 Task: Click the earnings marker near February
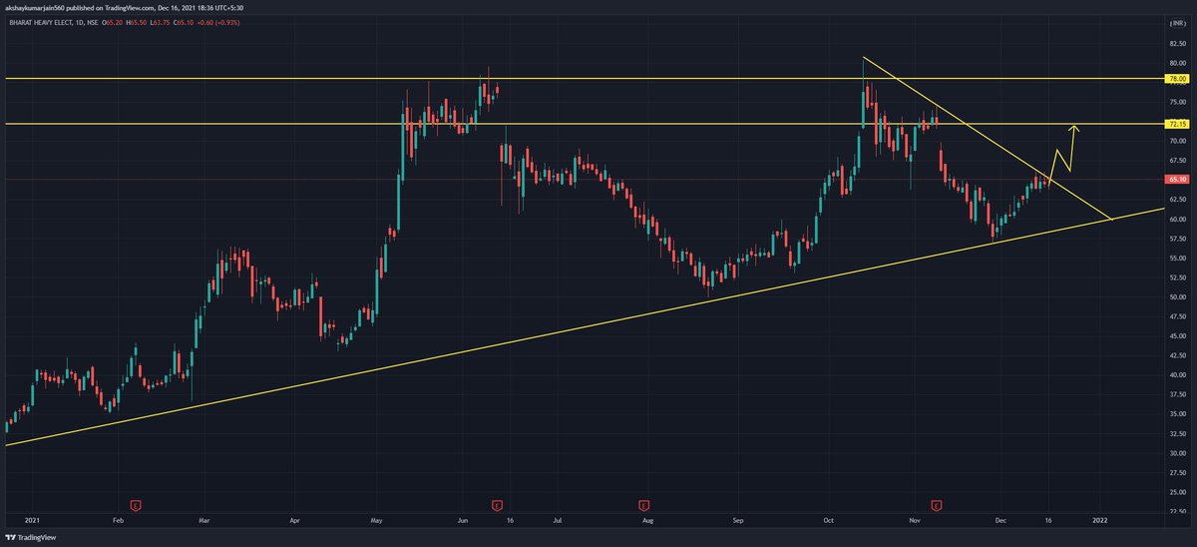(135, 504)
